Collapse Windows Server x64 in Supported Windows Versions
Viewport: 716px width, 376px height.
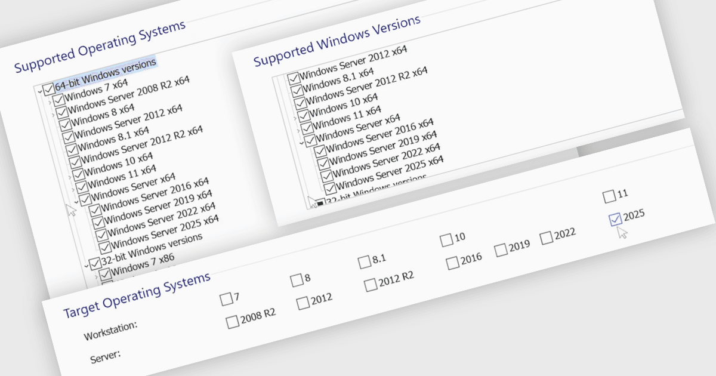(302, 143)
